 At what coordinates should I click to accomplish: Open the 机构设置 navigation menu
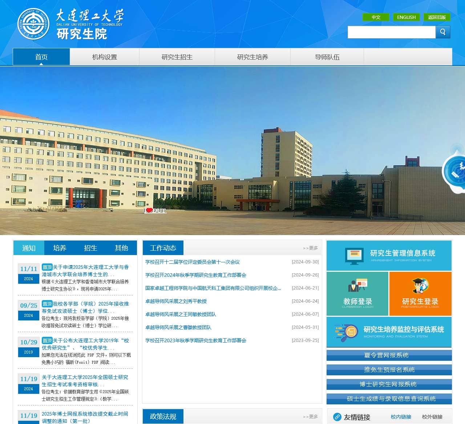click(x=105, y=57)
